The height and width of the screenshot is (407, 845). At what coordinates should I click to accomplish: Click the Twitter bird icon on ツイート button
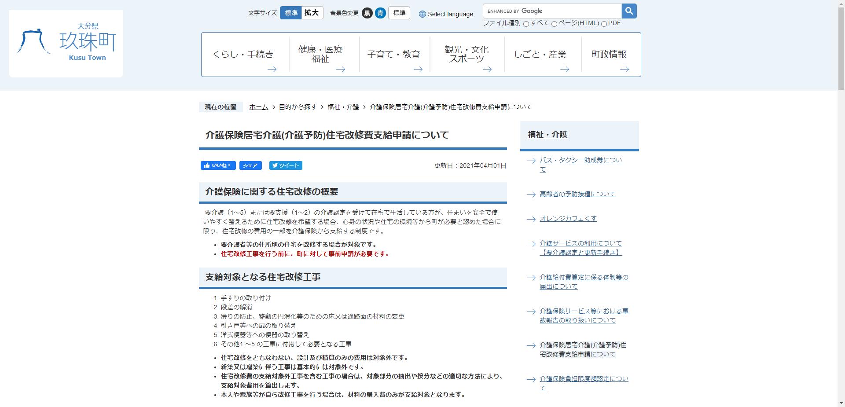(x=275, y=165)
